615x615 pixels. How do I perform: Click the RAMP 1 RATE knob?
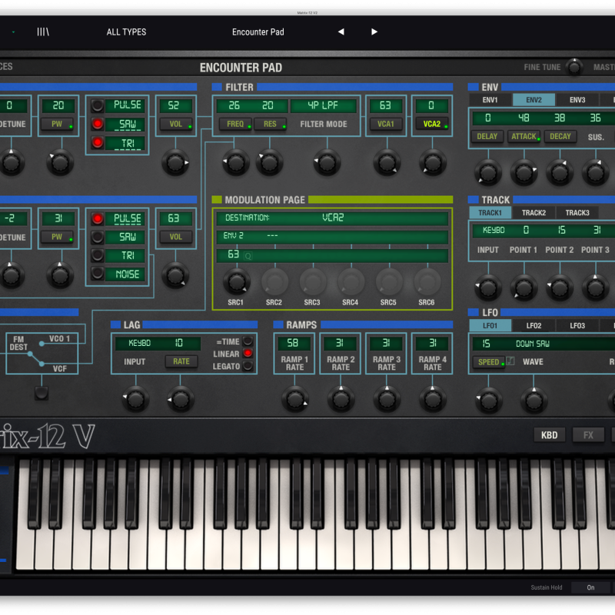coord(294,399)
